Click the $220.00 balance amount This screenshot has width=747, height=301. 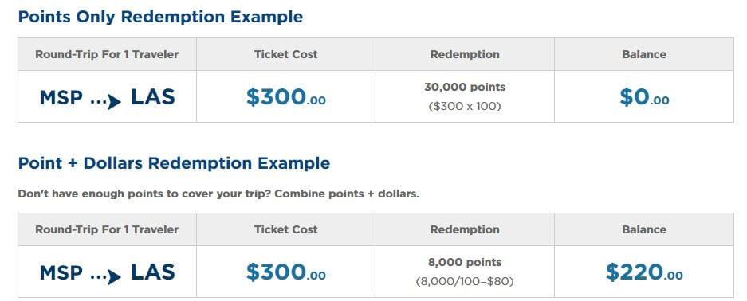coord(644,272)
